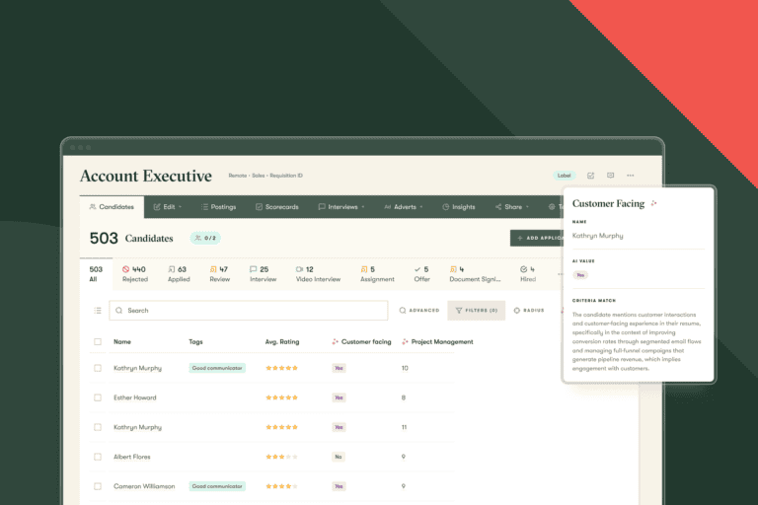The image size is (758, 505).
Task: Click Albert Flores's three-star rating
Action: pyautogui.click(x=281, y=457)
